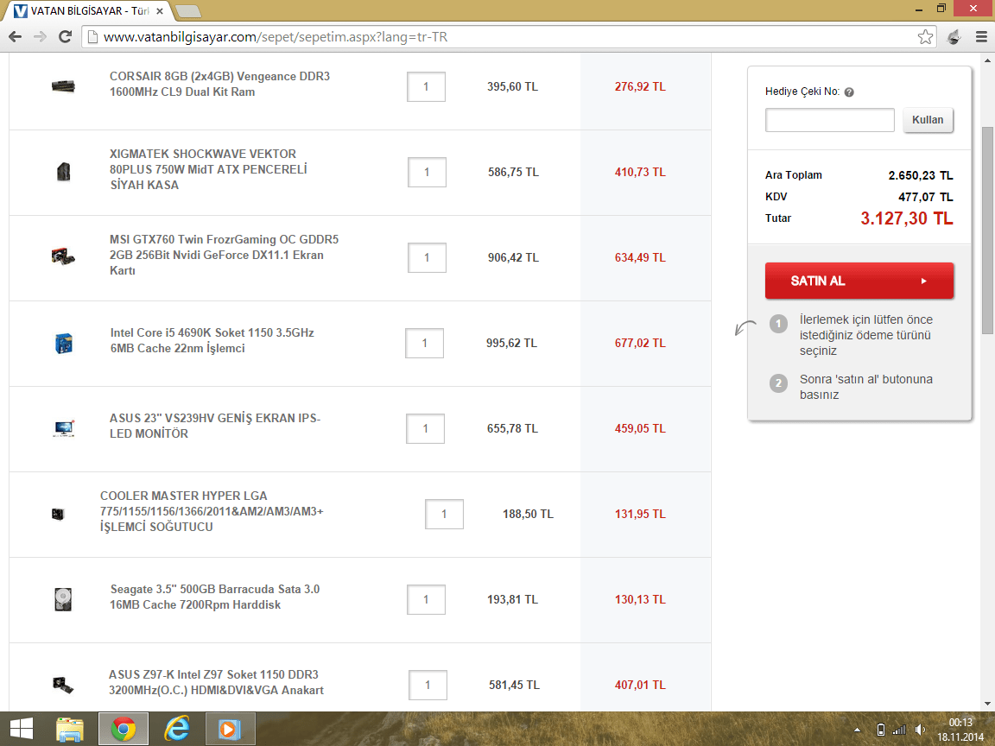This screenshot has width=995, height=746.
Task: Click the Chrome icon in the taskbar
Action: pos(124,729)
